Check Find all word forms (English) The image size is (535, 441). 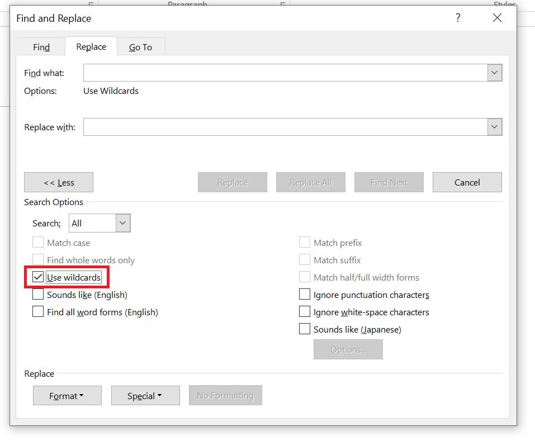38,312
